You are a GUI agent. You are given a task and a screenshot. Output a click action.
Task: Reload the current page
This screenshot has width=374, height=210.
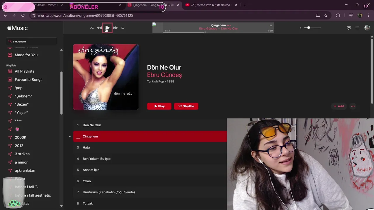[x=23, y=15]
